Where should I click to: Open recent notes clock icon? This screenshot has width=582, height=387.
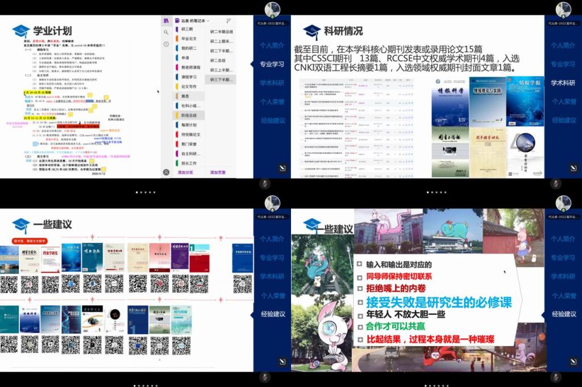[x=166, y=44]
